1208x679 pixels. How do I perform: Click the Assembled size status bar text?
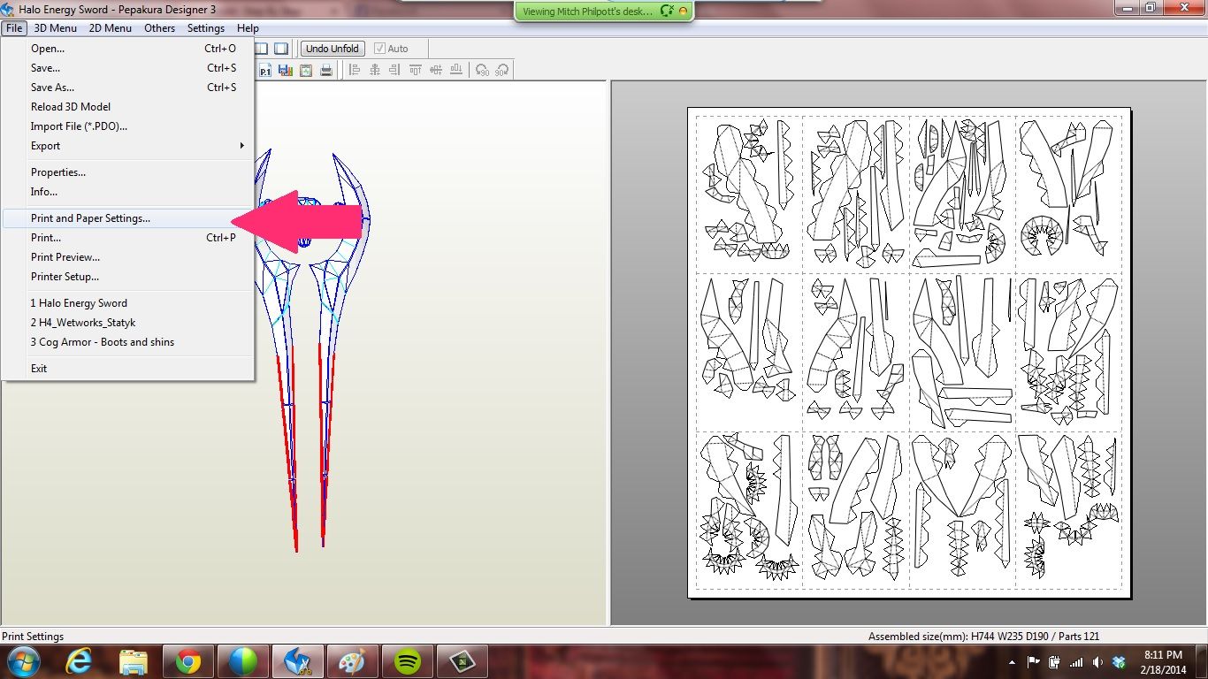[x=983, y=637]
